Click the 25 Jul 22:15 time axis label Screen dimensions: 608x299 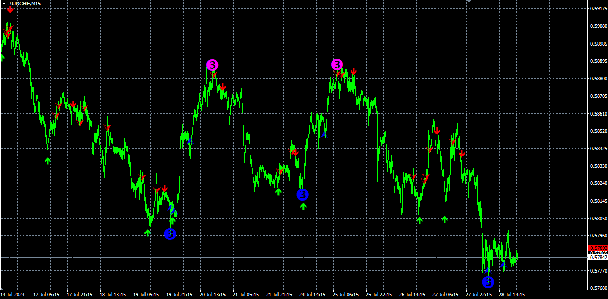(x=379, y=295)
